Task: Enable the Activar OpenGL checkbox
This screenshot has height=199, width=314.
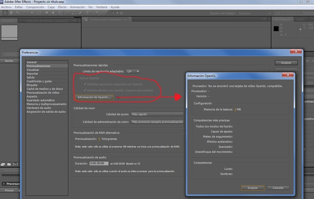Action: point(77,78)
